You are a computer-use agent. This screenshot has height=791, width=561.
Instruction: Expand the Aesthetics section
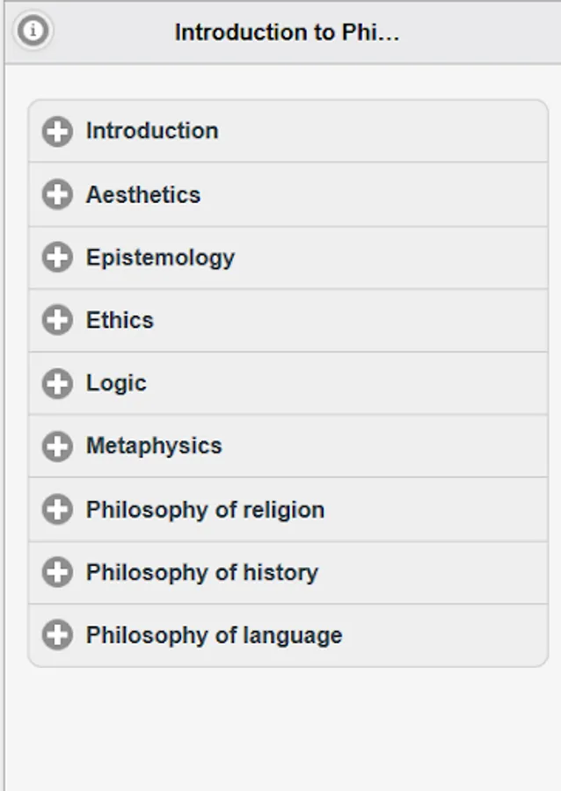[143, 194]
